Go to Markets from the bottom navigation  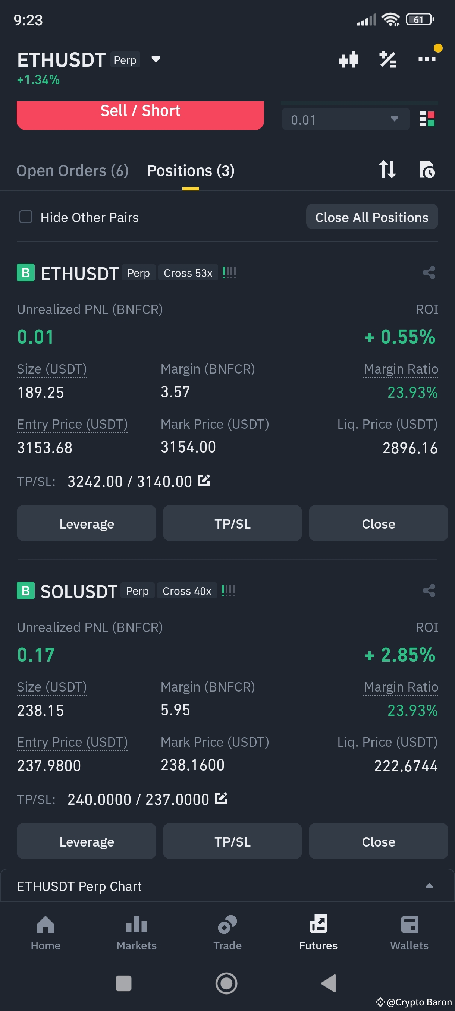(x=136, y=932)
